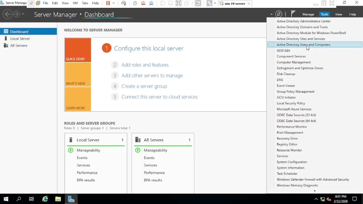Click Configure this local server link
Viewport: 363px width, 204px height.
pyautogui.click(x=149, y=48)
